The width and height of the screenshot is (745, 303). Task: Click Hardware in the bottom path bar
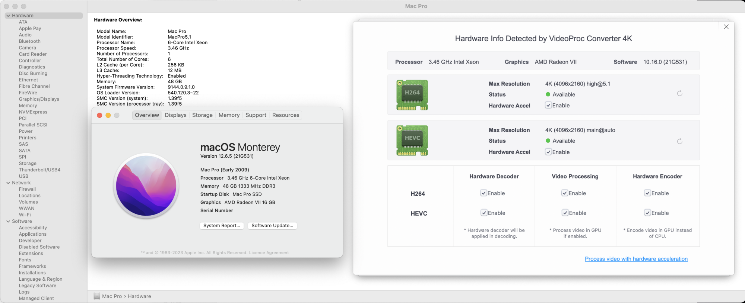coord(139,296)
